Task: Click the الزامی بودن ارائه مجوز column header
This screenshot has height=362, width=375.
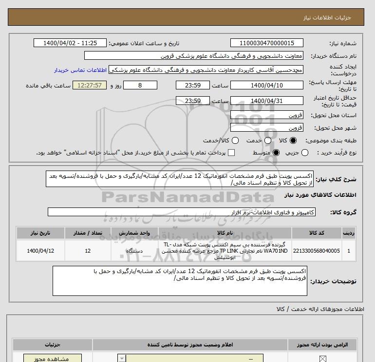Action: [x=322, y=345]
